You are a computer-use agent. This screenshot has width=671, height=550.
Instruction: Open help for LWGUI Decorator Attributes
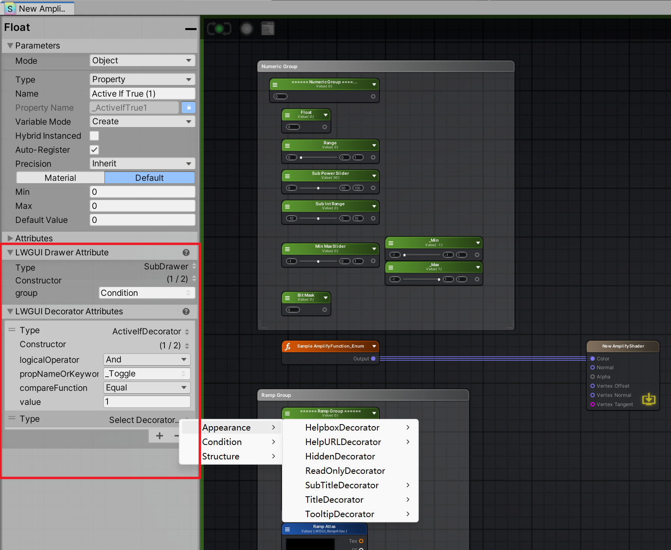pyautogui.click(x=186, y=311)
